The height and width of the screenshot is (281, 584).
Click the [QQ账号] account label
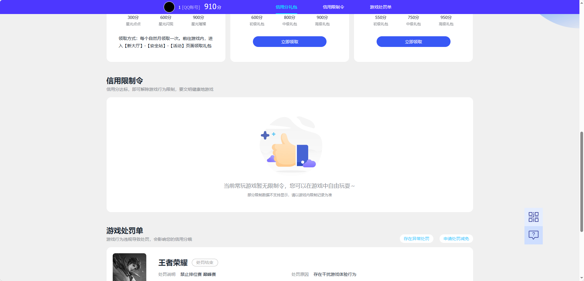click(191, 7)
